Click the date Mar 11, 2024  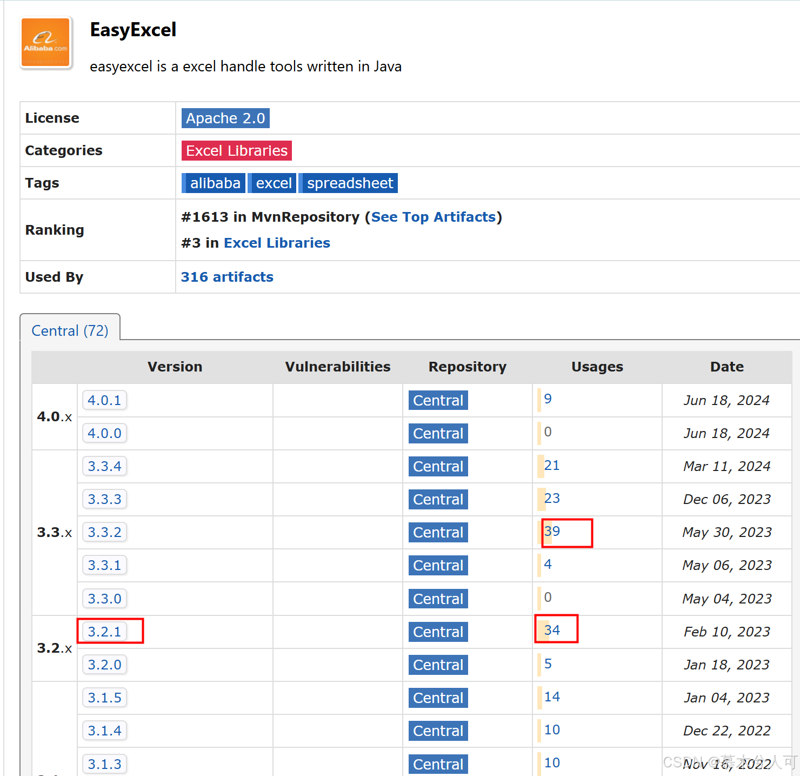(727, 466)
